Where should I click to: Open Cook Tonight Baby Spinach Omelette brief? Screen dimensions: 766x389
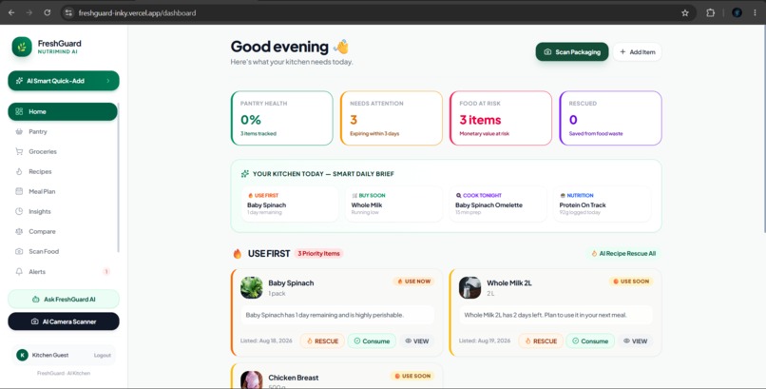(498, 204)
